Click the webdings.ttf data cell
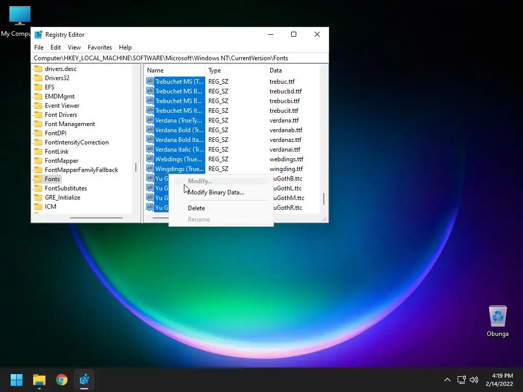Screen dimensions: 523x392 click(287, 159)
